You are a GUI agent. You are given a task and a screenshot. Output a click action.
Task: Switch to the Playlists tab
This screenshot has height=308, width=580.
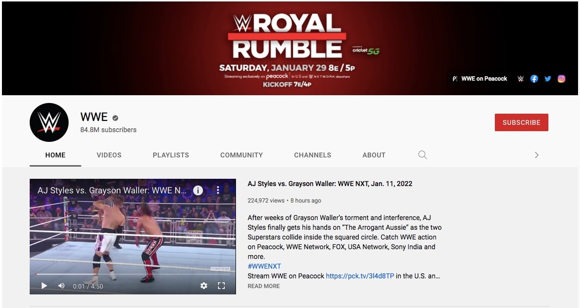click(x=171, y=155)
